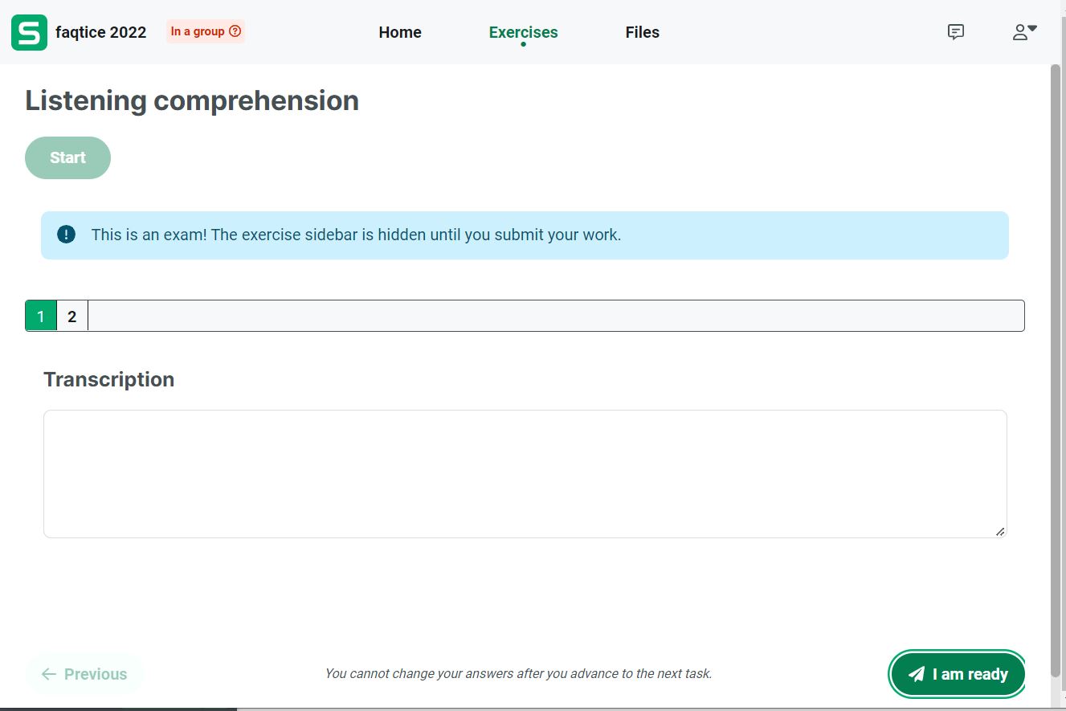Open the messages speech bubble icon
1066x711 pixels.
click(x=955, y=32)
